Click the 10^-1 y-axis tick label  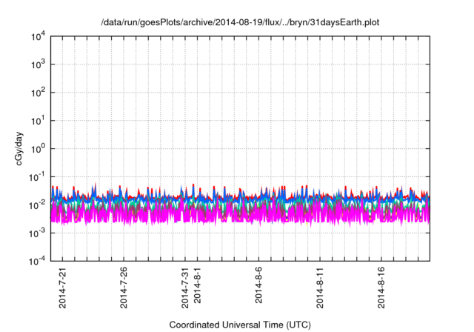pos(38,176)
